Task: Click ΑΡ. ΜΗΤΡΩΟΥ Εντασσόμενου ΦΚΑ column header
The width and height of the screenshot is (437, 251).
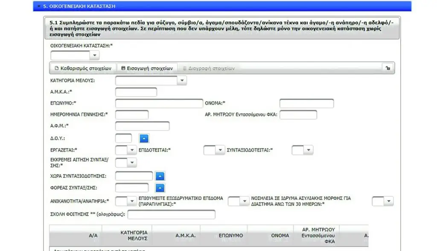Action: click(317, 235)
